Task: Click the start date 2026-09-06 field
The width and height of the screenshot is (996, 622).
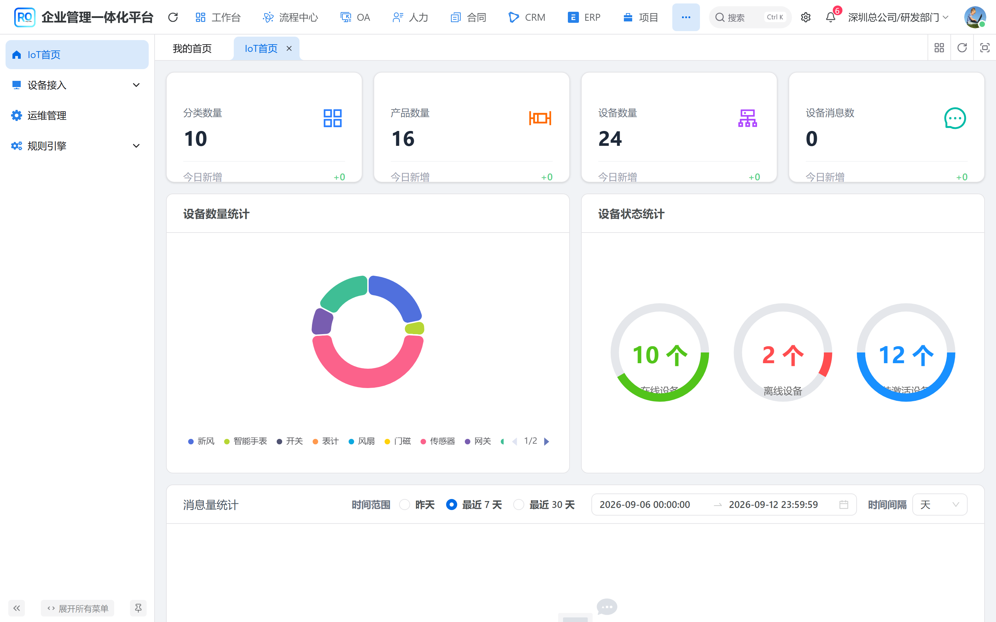Action: click(x=645, y=505)
